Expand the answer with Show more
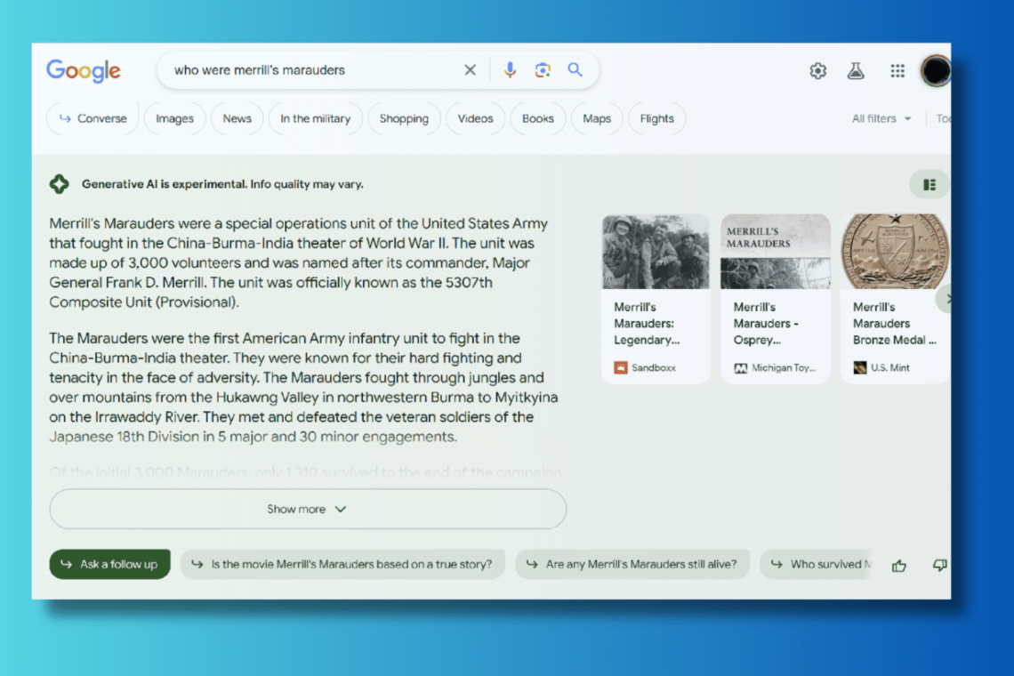Image resolution: width=1014 pixels, height=676 pixels. pyautogui.click(x=308, y=509)
